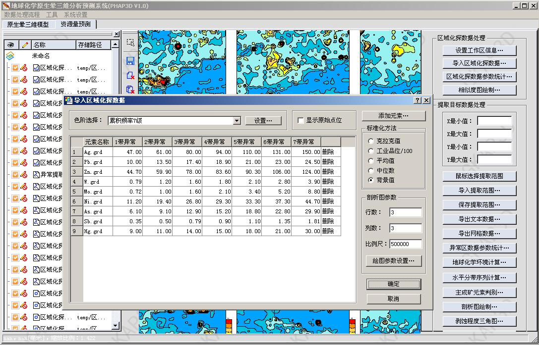
Task: Switch to the 资源量预测 tab
Action: tap(76, 24)
